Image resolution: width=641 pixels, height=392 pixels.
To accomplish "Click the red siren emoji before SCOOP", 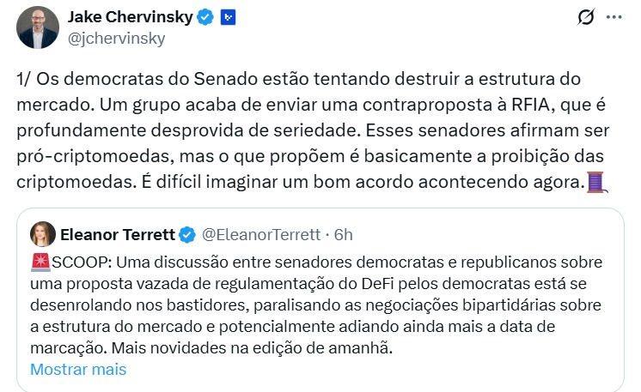I will coord(40,262).
